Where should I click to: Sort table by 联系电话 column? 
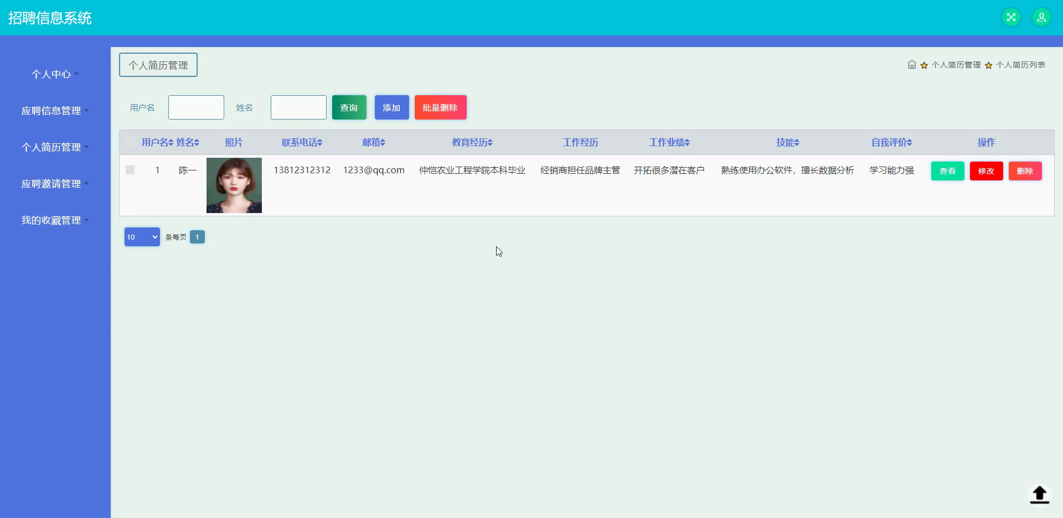point(302,142)
